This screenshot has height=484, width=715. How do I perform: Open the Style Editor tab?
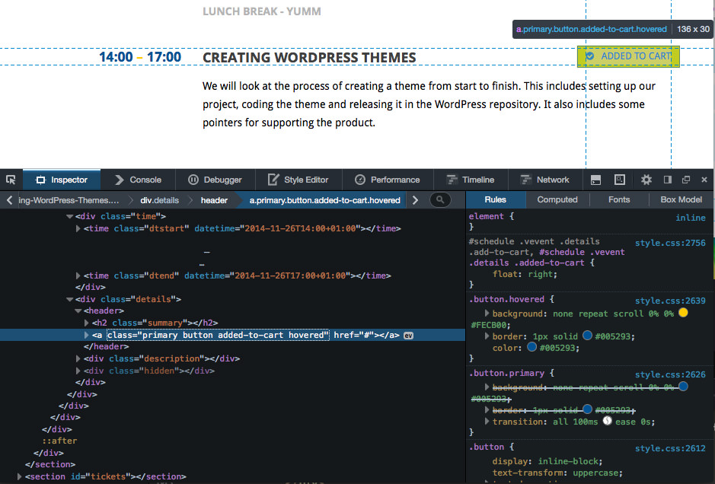click(x=298, y=180)
